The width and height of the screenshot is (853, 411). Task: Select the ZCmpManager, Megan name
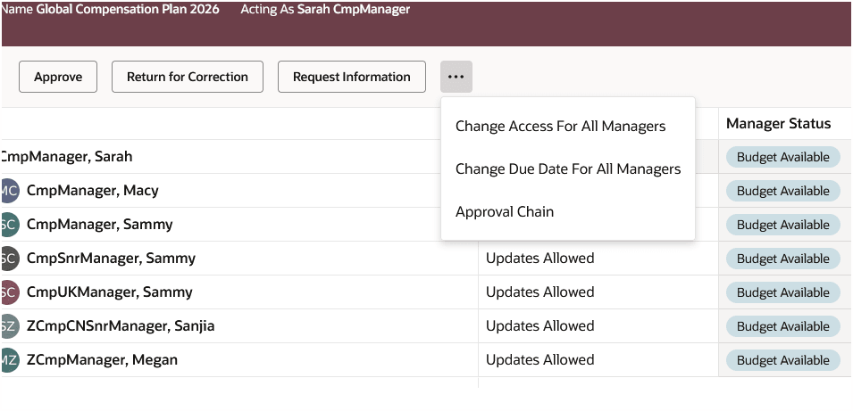[102, 360]
